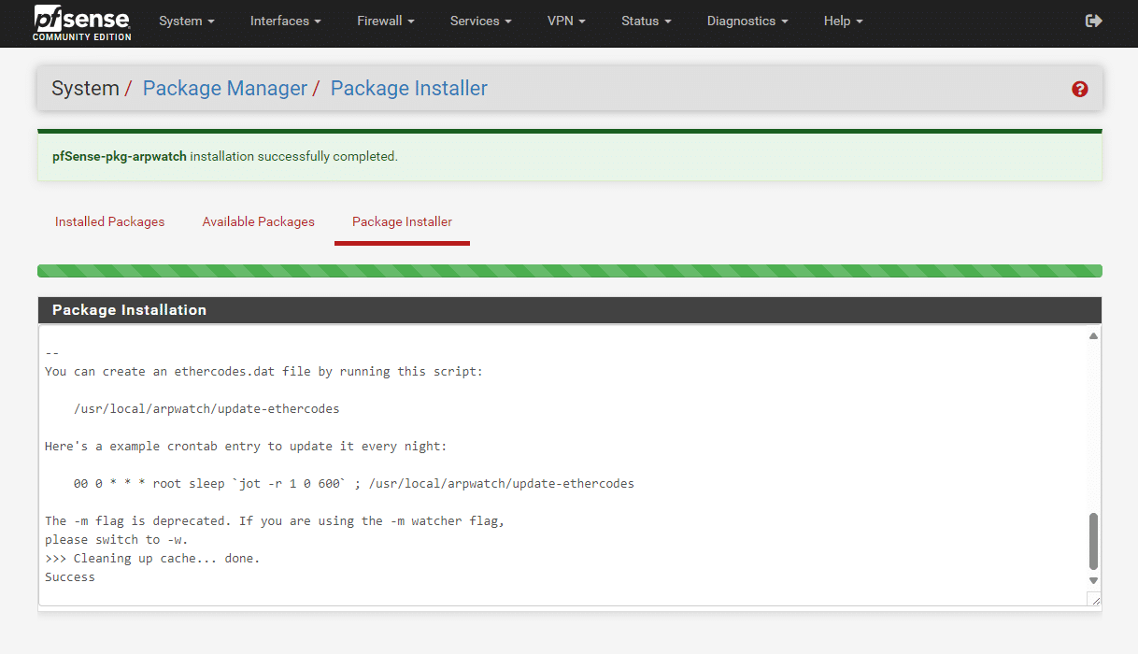This screenshot has height=654, width=1138.
Task: Open the Diagnostics menu
Action: [747, 21]
